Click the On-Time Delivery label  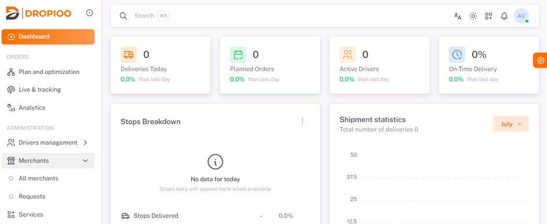coord(473,69)
